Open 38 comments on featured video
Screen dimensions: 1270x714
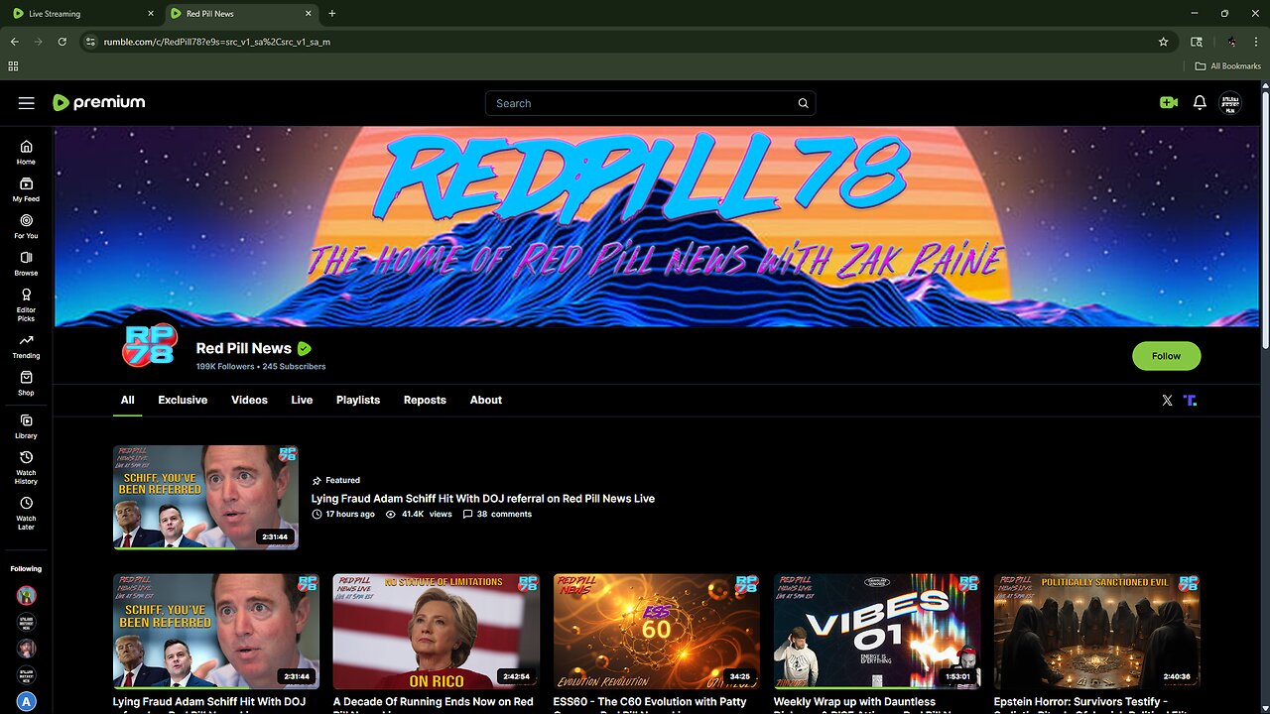[498, 515]
